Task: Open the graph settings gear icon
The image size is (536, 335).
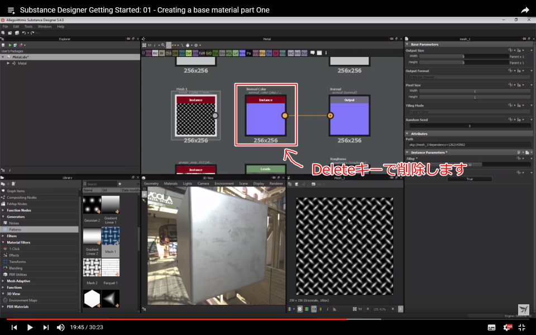Action: [196, 45]
